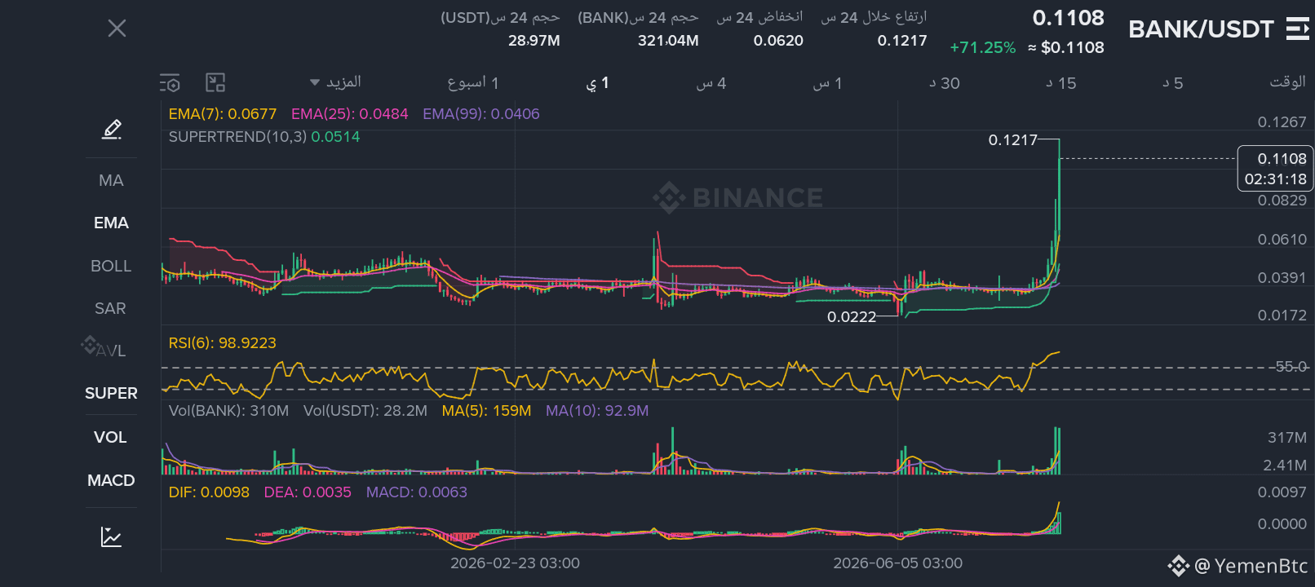Enable the AVL indicator
This screenshot has width=1315, height=587.
[x=111, y=351]
